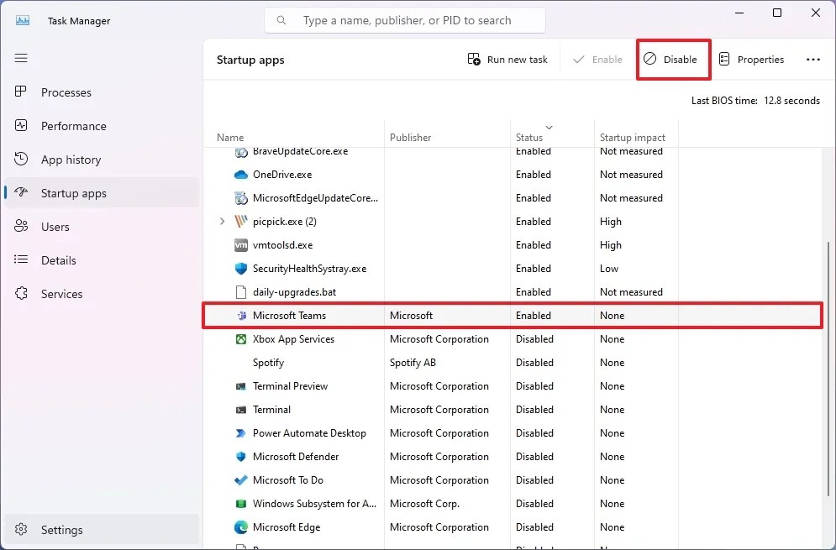Open the Status column sort dropdown

coord(551,126)
